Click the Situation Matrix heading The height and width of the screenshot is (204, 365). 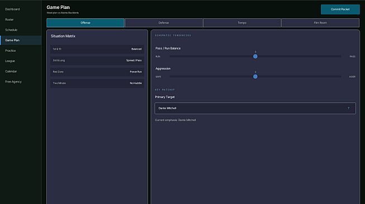point(63,36)
